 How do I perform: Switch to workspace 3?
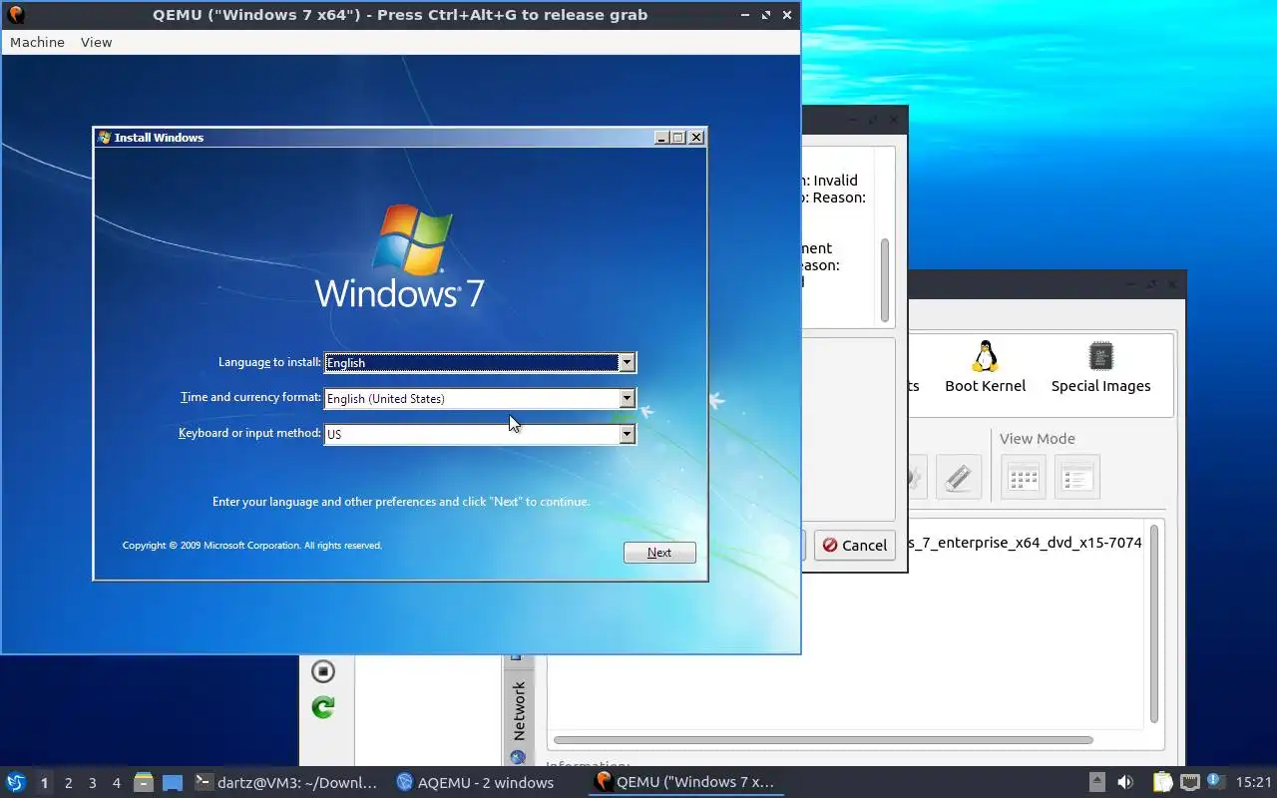92,783
